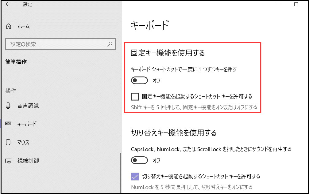Viewport: 309px width, 194px height.
Task: Select キーボード in the sidebar list
Action: tap(28, 124)
